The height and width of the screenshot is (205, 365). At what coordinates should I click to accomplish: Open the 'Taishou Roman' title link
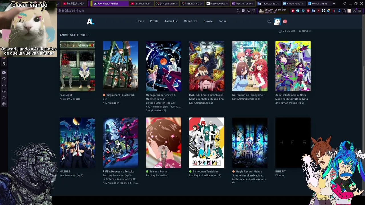159,172
